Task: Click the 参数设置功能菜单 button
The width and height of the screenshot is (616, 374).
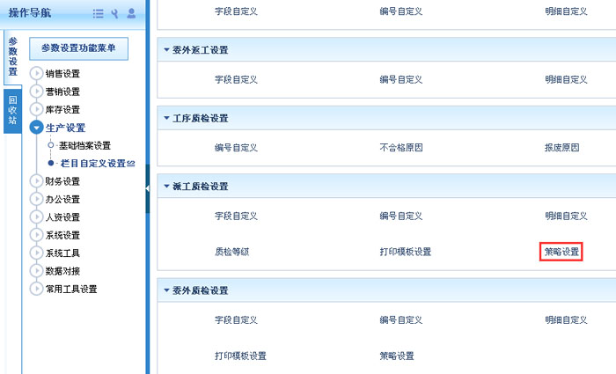Action: pos(78,48)
